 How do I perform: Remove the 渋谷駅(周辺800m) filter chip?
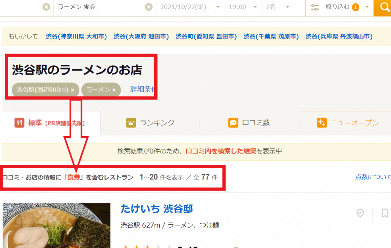73,90
